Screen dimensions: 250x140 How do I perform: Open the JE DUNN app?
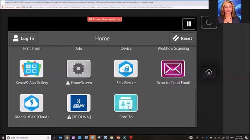click(x=79, y=103)
